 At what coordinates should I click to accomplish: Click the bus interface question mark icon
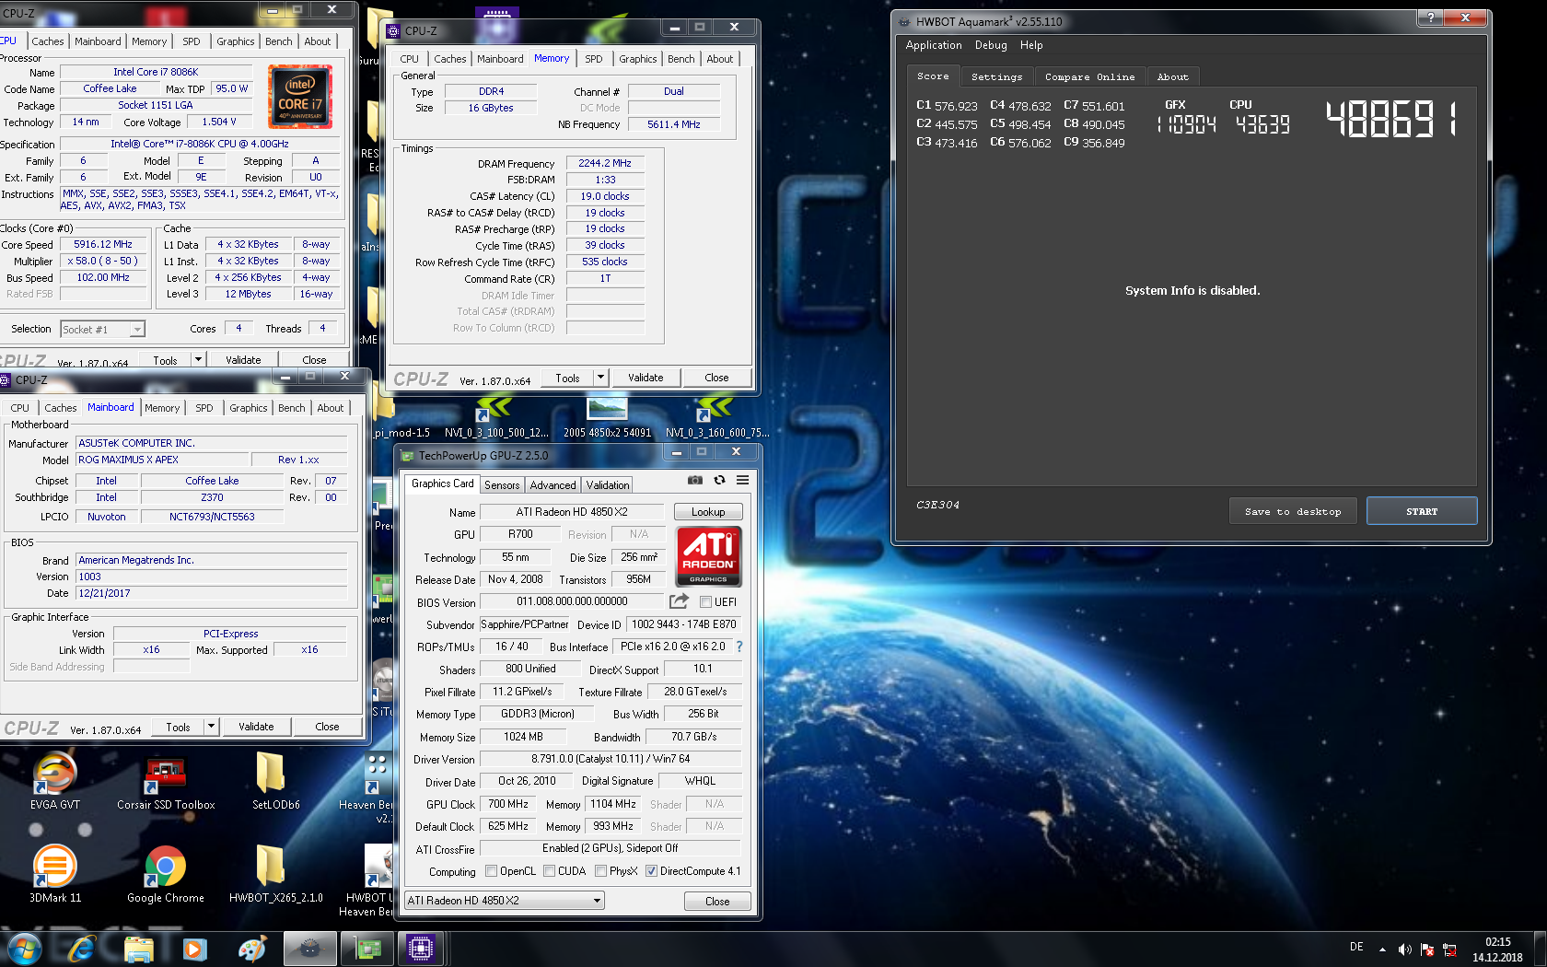(739, 647)
